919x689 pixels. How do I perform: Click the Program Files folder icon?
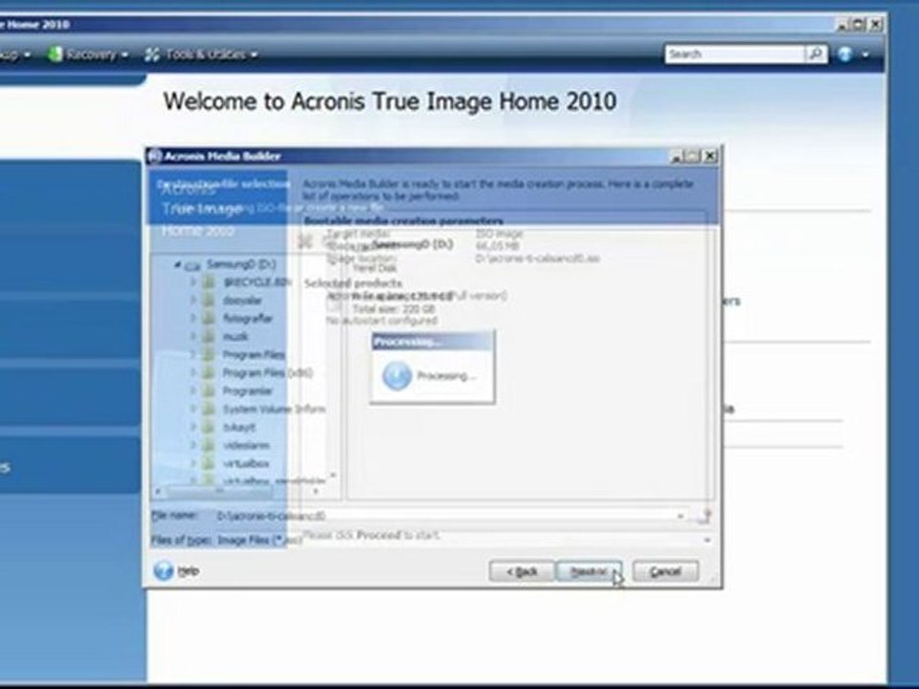coord(210,354)
